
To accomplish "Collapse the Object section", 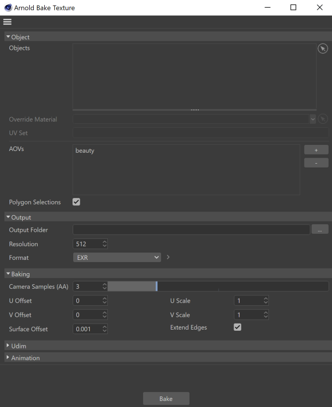I will click(x=8, y=37).
